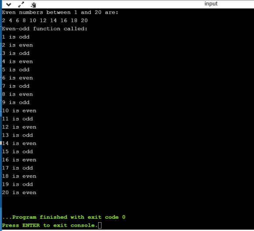Viewport: 254px width, 231px height.
Task: Click the '19 is odd' output line
Action: [x=18, y=184]
